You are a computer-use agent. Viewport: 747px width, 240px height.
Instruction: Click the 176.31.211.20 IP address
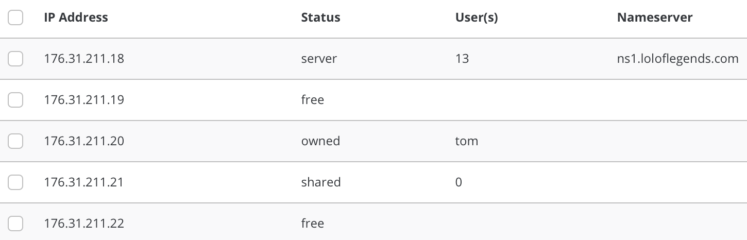tap(84, 141)
